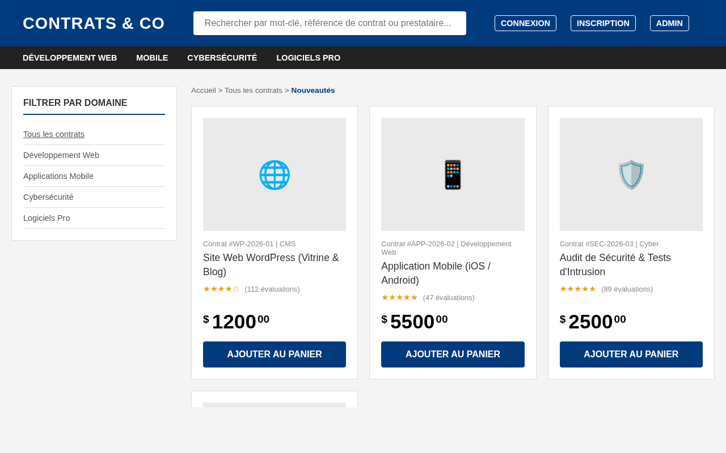Click the globe icon for WordPress contract
The width and height of the screenshot is (726, 453).
click(275, 174)
